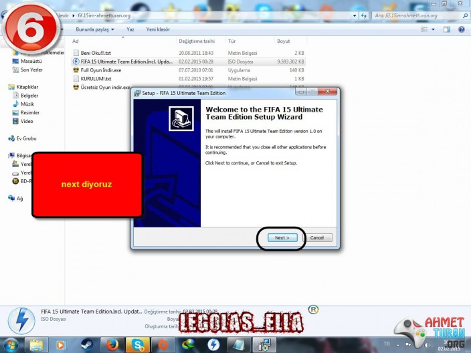Screen dimensions: 471x353
Task: Click the Masaüstü desktop icon in sidebar
Action: pos(15,62)
